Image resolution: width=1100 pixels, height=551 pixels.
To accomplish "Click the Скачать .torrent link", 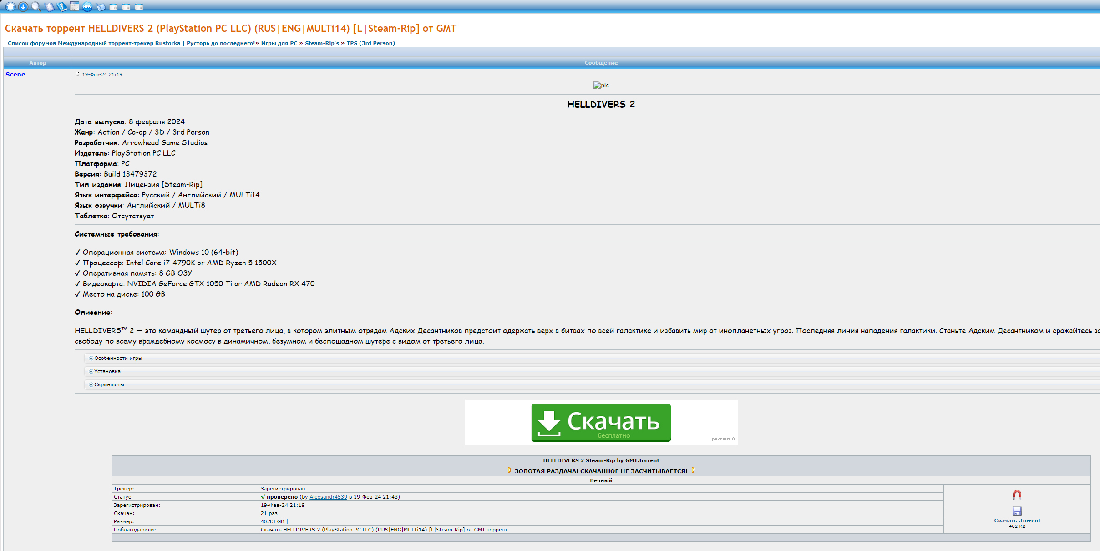I will (1017, 521).
